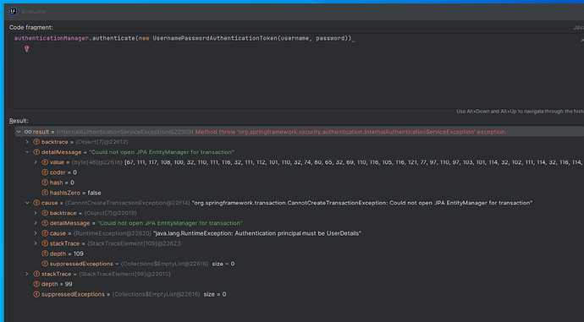
Task: Click the red error bulb in the code fragment editor
Action: 27,48
